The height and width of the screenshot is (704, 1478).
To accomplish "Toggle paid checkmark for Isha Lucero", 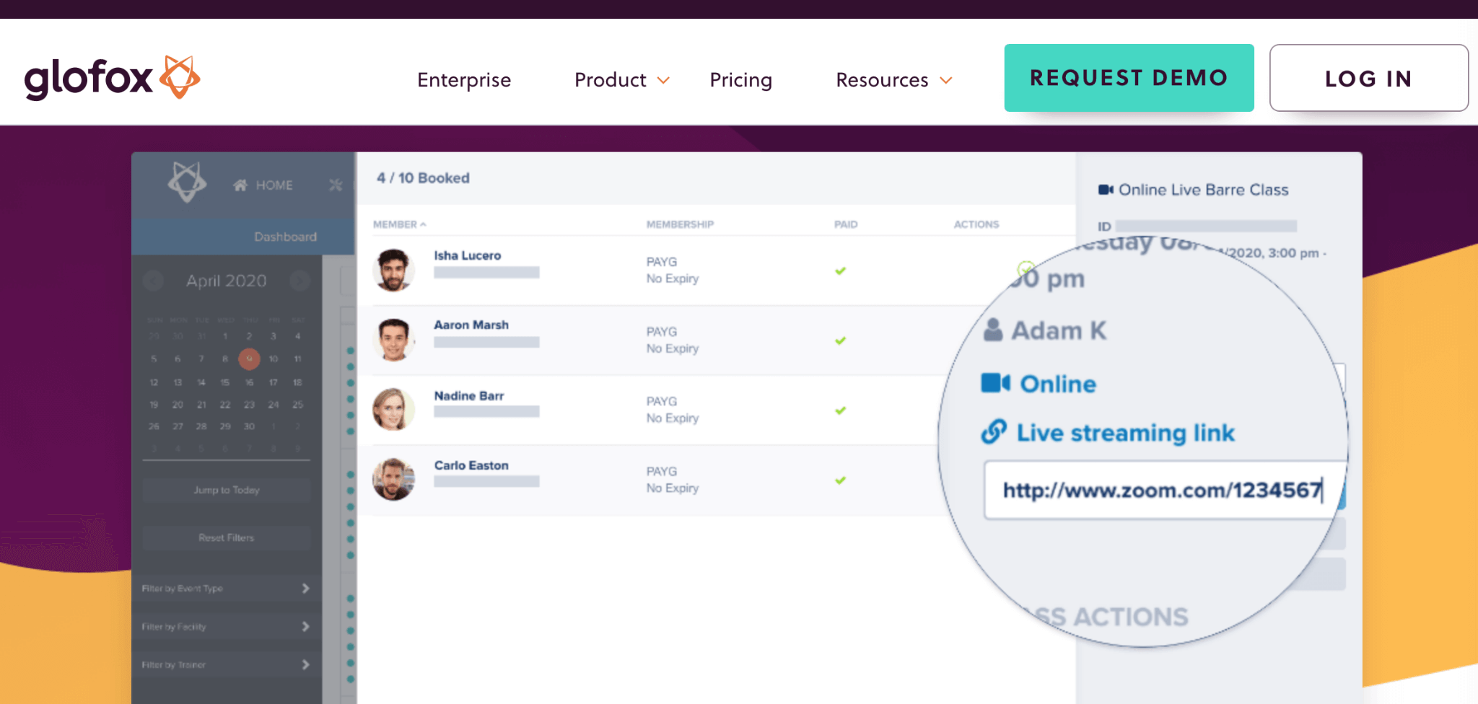I will point(840,271).
